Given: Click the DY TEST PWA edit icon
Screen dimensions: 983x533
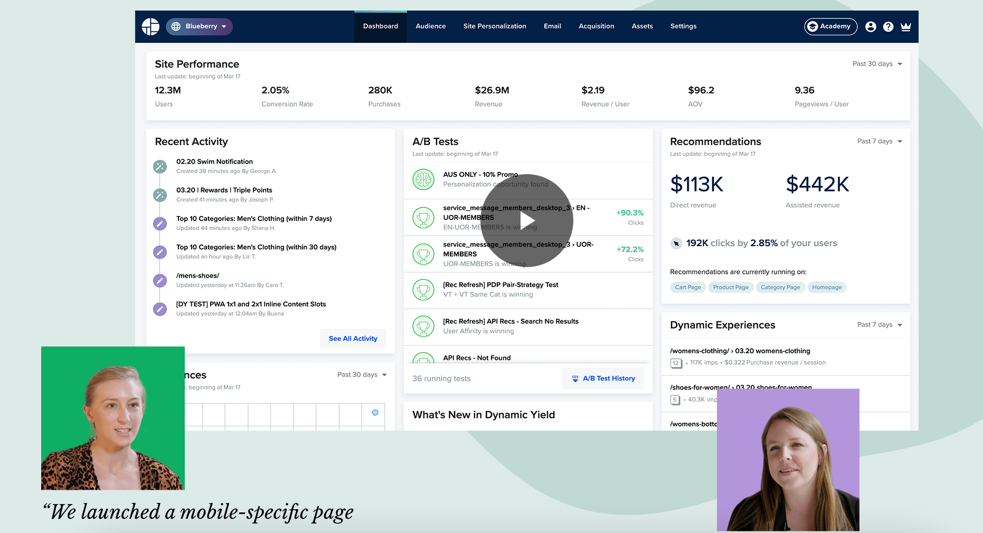Looking at the screenshot, I should (x=160, y=309).
